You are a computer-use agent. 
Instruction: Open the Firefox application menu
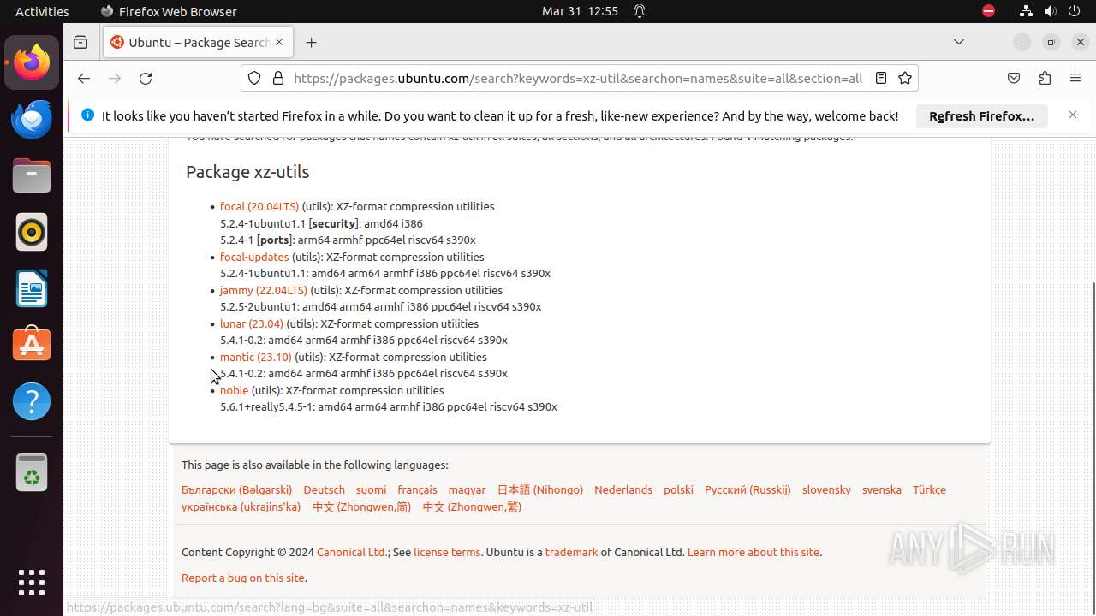[1075, 78]
